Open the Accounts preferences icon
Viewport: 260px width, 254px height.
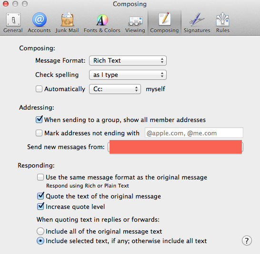point(40,19)
